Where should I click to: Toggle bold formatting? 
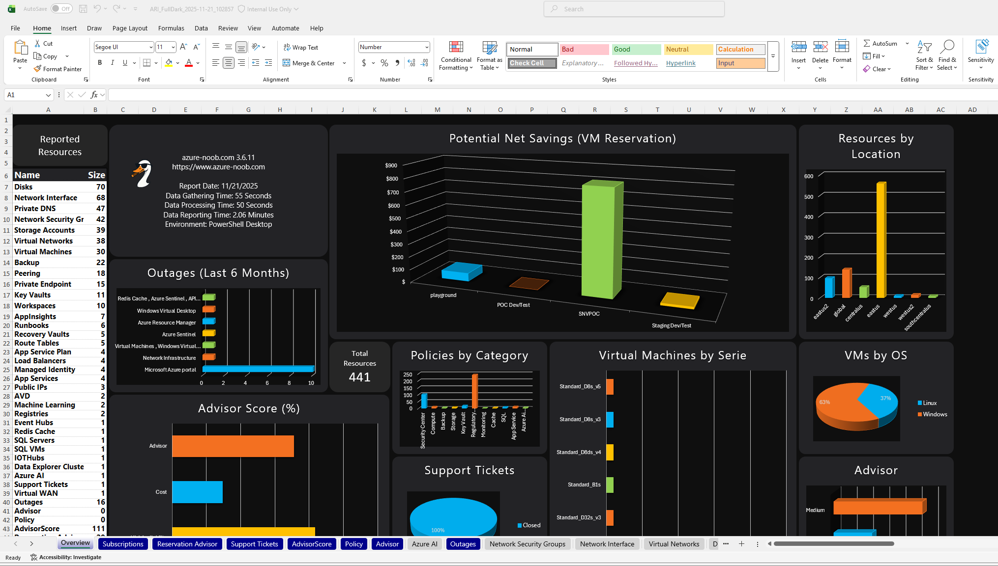pyautogui.click(x=100, y=62)
